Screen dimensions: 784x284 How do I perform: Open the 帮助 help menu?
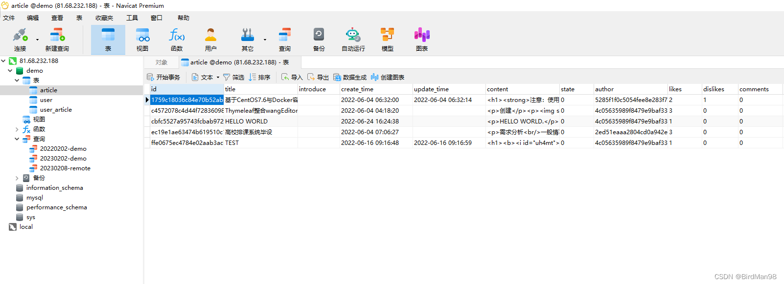pyautogui.click(x=184, y=18)
